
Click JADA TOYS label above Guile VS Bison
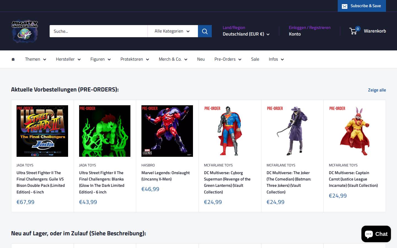(x=25, y=165)
